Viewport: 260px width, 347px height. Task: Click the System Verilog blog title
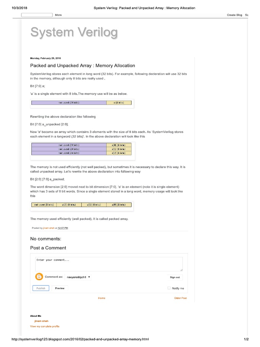[x=74, y=33]
